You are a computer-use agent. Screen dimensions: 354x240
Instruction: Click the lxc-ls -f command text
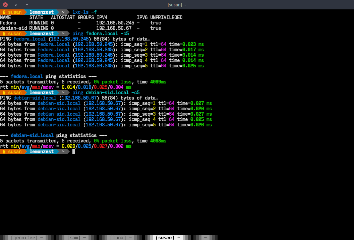(84, 12)
